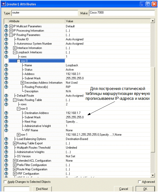Screen dimensions: 158x192
Task: Click the Make field showing Cisco 7000
Action: pos(122,13)
